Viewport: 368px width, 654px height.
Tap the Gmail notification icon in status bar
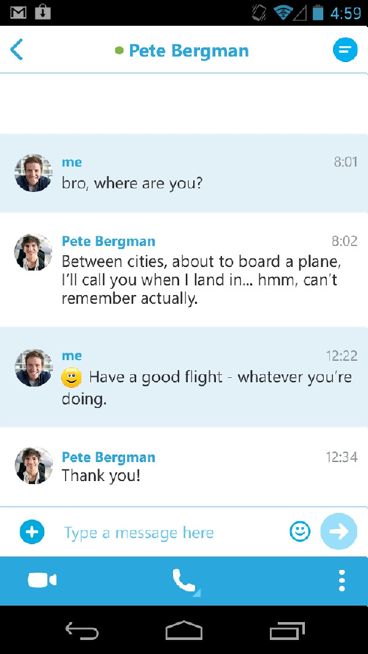(18, 12)
